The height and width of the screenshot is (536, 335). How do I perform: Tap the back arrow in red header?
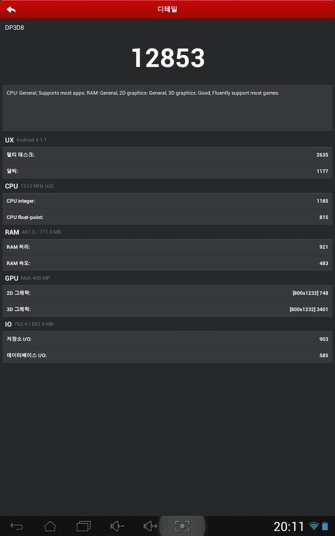point(11,9)
